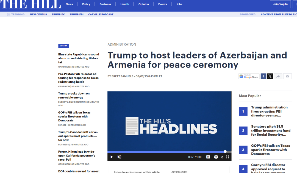Unmute the video player audio
297x173 pixels.
[119, 157]
